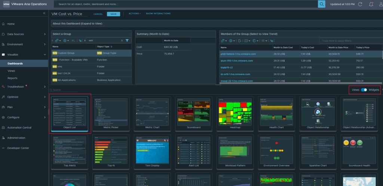Select the Sparkline Chart widget thumbnail

click(318, 152)
